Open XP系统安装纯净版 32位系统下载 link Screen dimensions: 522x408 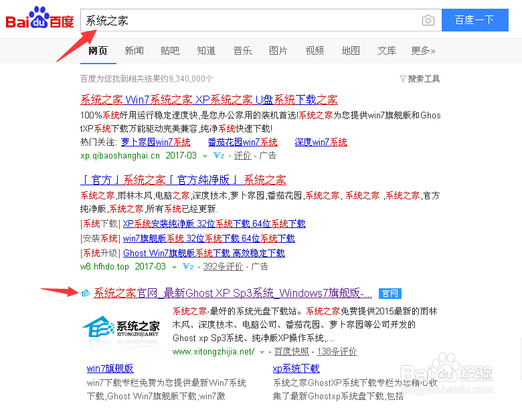(214, 223)
